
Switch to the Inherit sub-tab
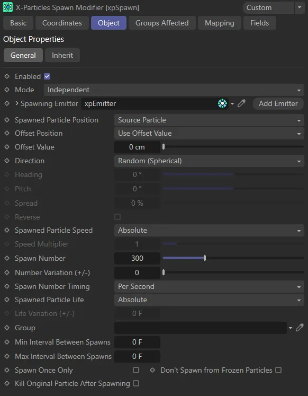62,55
